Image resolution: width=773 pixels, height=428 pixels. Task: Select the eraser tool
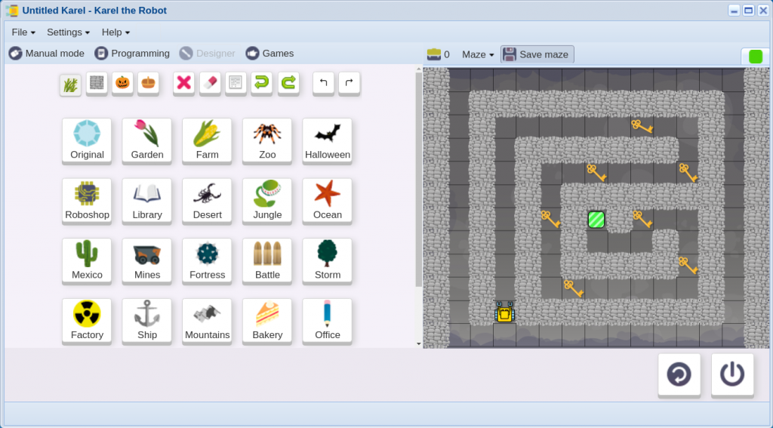click(210, 83)
